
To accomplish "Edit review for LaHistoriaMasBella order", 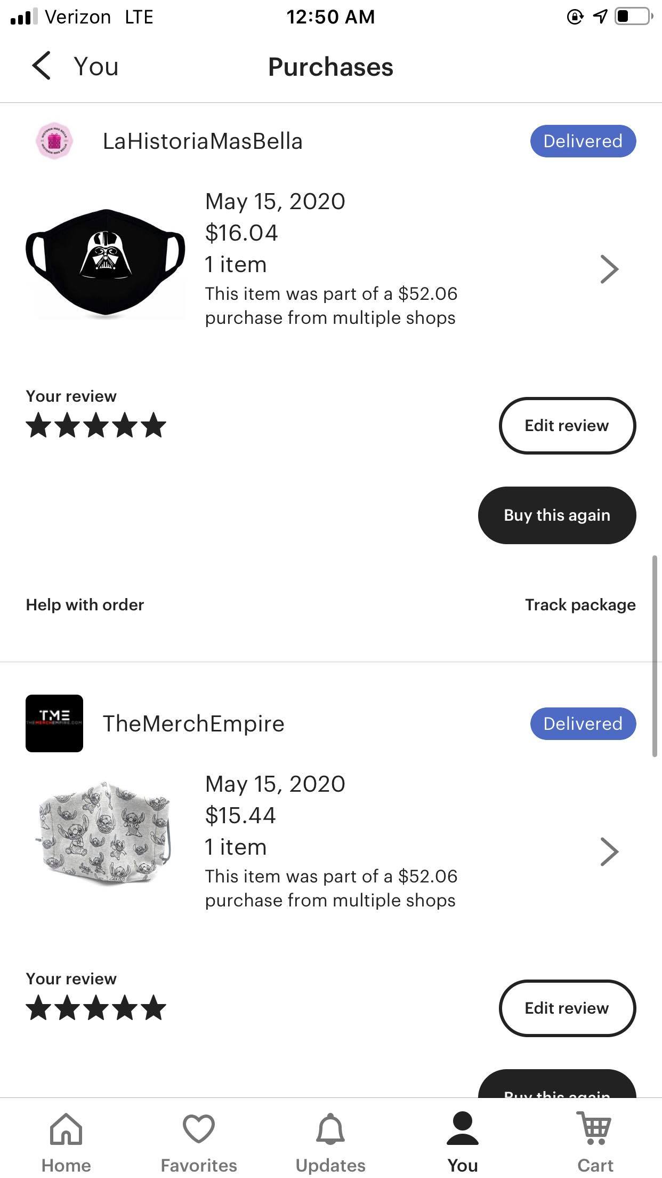I will (x=567, y=426).
